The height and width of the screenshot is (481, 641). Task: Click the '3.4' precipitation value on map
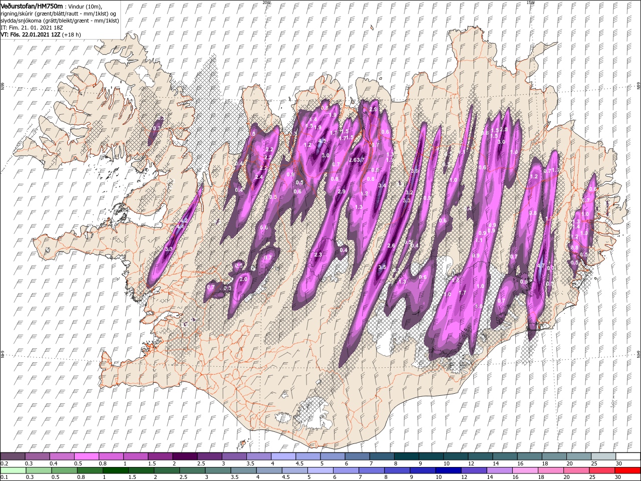[x=383, y=185]
